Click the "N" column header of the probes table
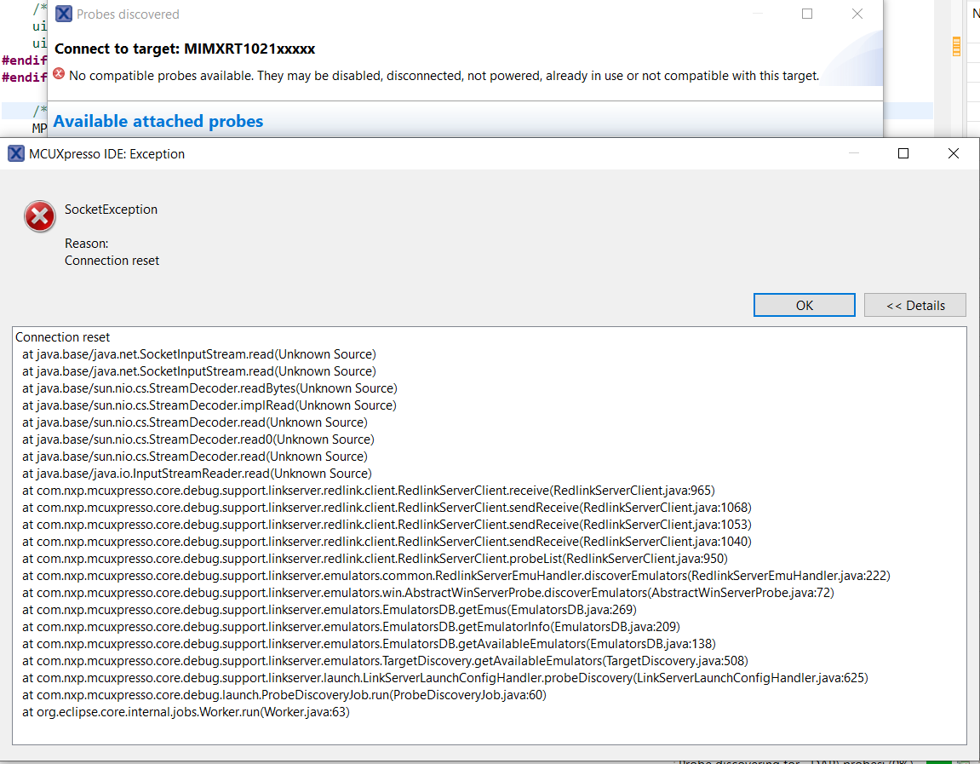Screen dimensions: 980x764 [x=976, y=14]
